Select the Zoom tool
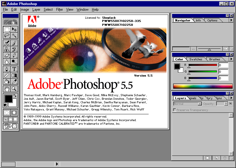 [14, 89]
